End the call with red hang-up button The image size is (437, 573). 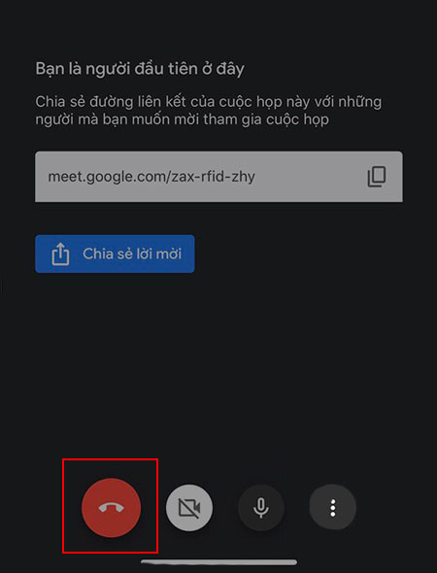[x=111, y=508]
